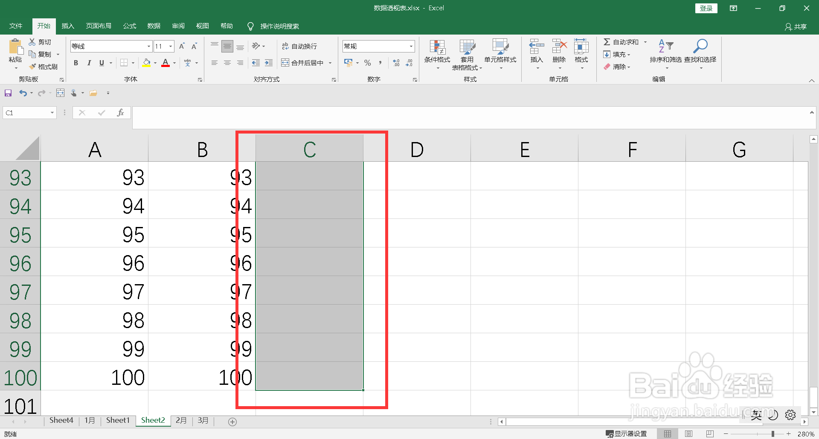The height and width of the screenshot is (439, 819).
Task: Open the font size dropdown
Action: [x=171, y=46]
